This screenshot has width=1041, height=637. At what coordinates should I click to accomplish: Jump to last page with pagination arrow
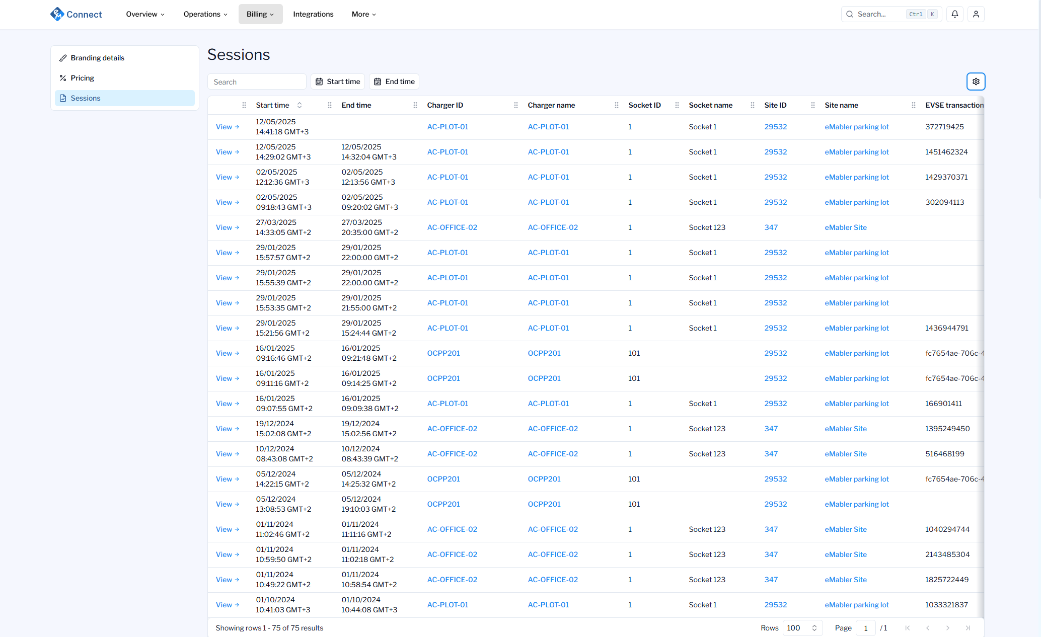[968, 628]
